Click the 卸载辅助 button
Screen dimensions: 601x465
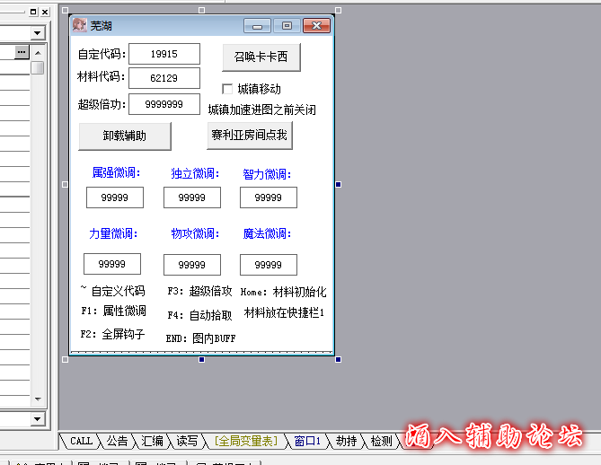125,136
